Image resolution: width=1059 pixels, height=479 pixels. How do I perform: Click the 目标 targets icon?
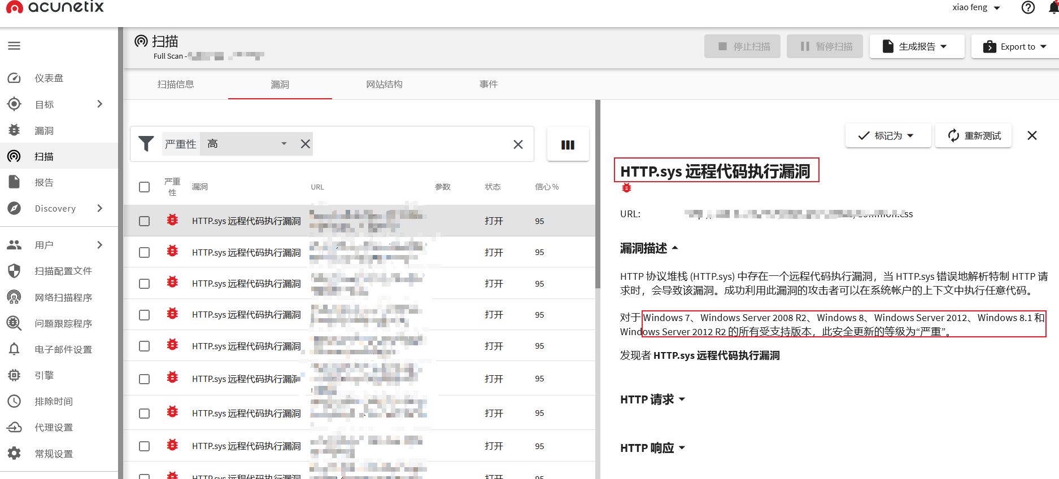tap(14, 104)
